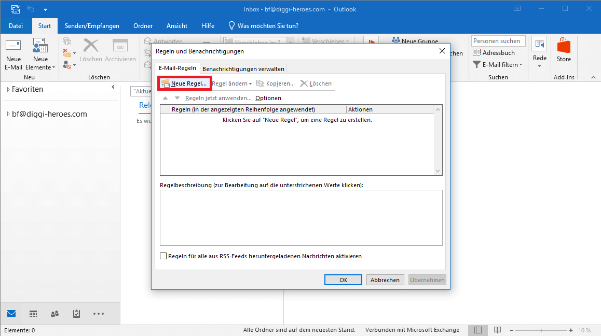Click the zoom out minus button
Viewport: 601px width, 336px height.
512,330
